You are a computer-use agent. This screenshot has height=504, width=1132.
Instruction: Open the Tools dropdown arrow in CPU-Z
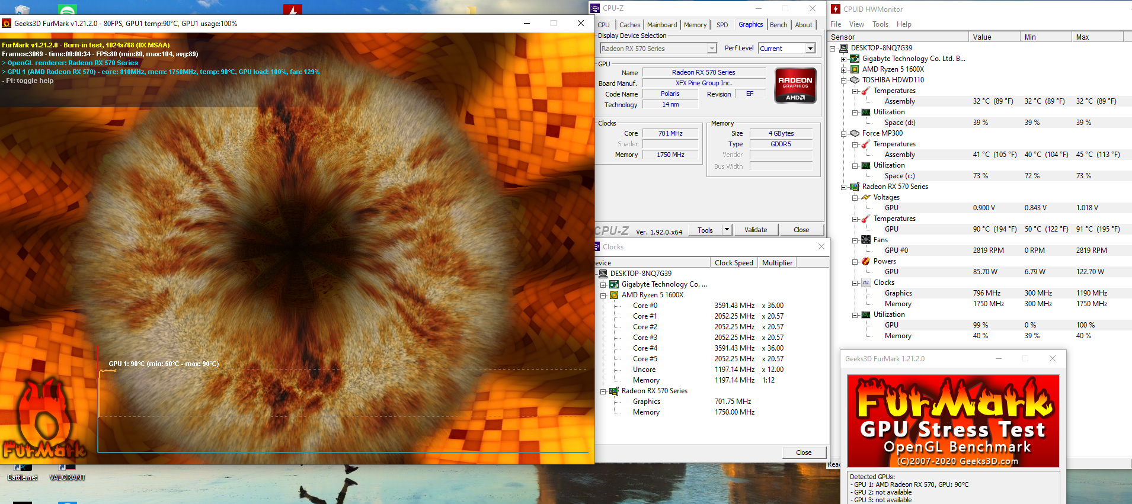point(727,230)
